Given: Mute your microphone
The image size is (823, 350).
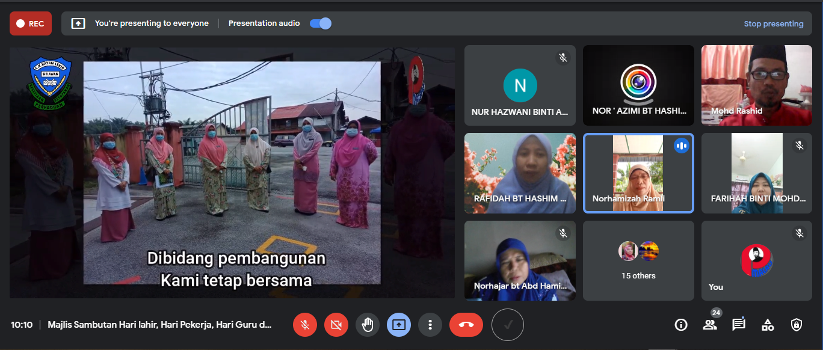Looking at the screenshot, I should pyautogui.click(x=305, y=325).
